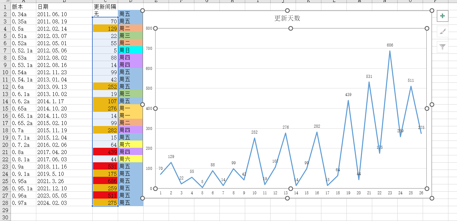Click the outer chart frame's top-right corner handle
Viewport: 457px width, 221px height.
432,11
